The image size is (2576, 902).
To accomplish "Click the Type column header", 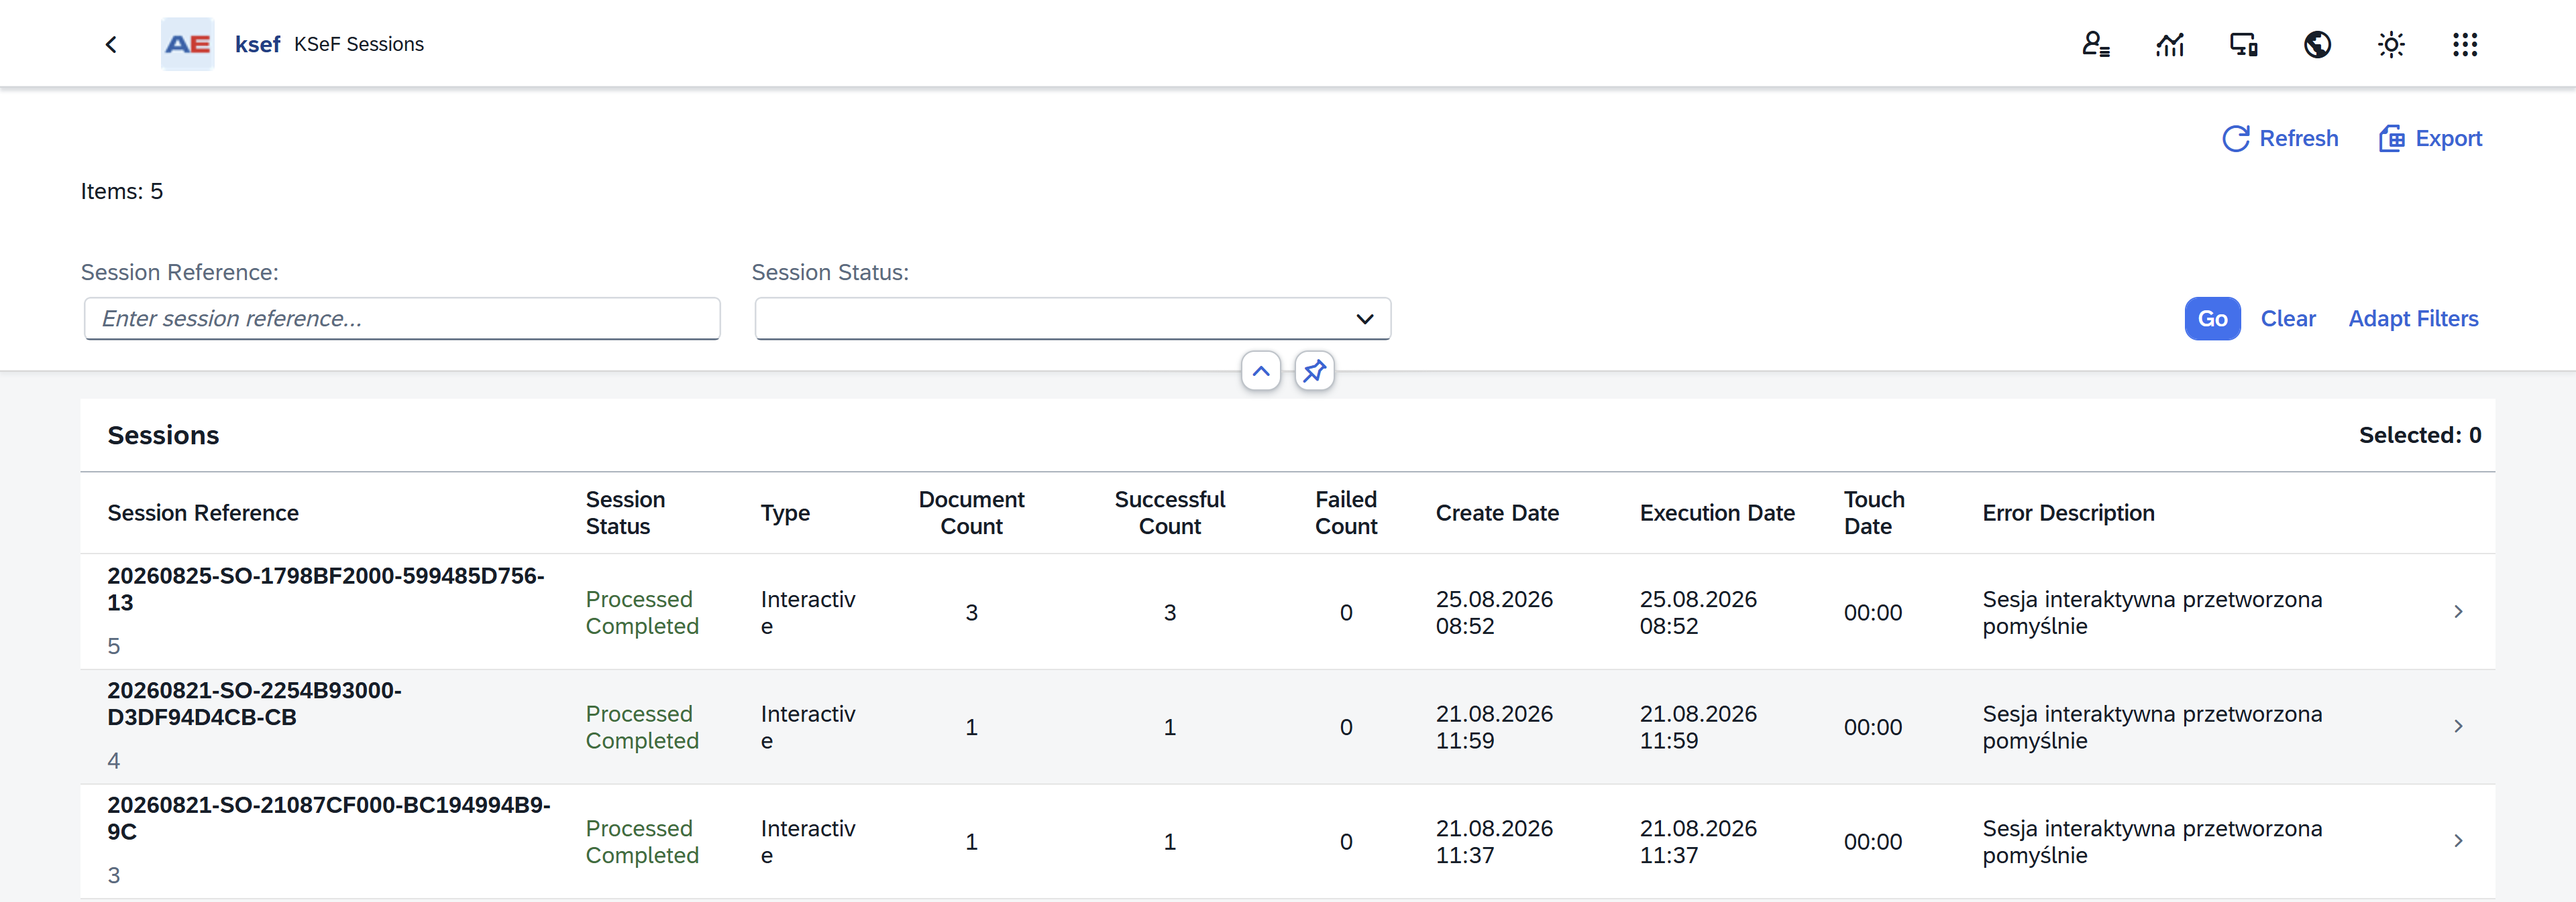I will click(785, 513).
